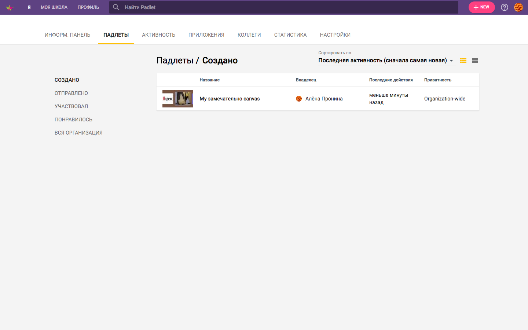This screenshot has height=330, width=528.
Task: Click the search magnifier icon
Action: tap(116, 7)
